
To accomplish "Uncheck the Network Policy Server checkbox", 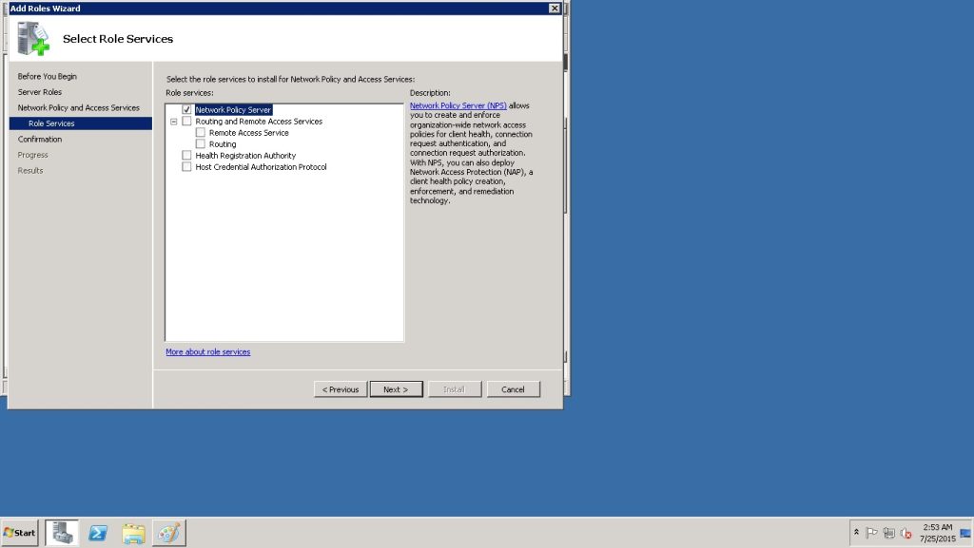I will tap(186, 110).
